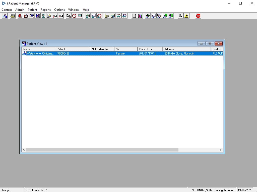Viewport: 257px width, 192px height.
Task: Click the Patient View title bar icon
Action: 24,43
